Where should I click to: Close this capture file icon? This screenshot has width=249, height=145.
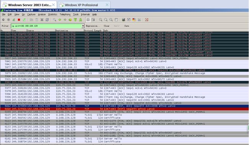[42, 20]
